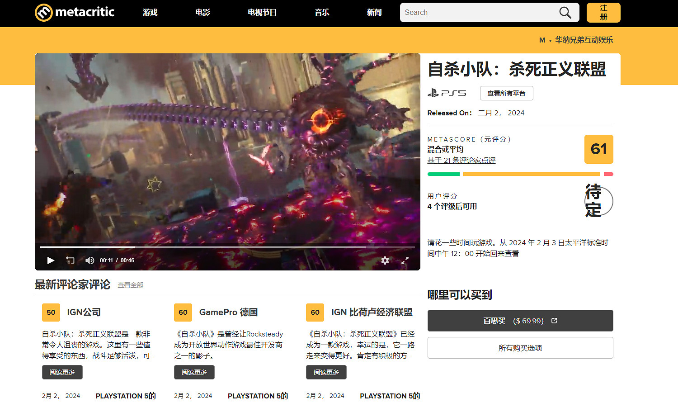Screen dimensions: 678x412
Task: Select the PS5 platform icon
Action: (x=447, y=93)
